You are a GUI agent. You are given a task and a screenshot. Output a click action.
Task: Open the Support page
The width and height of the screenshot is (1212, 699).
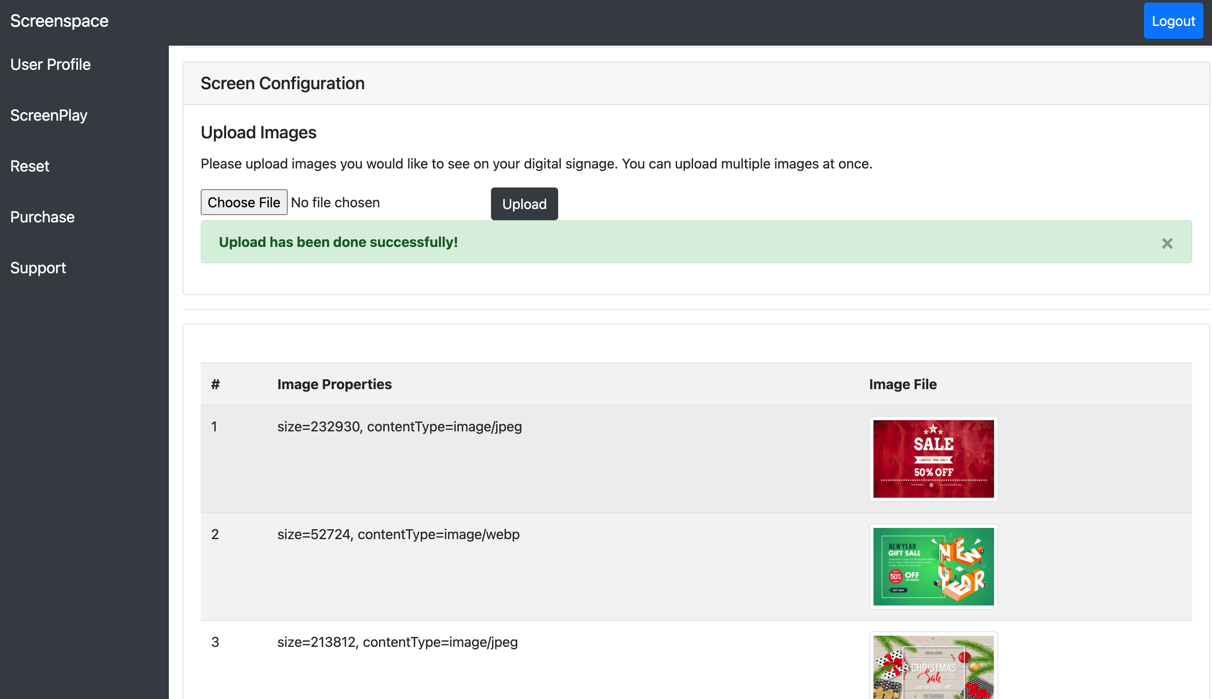pos(38,268)
